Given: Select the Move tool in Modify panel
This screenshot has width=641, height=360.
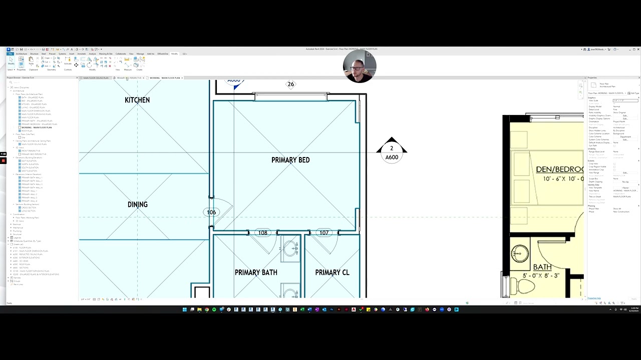Looking at the screenshot, I should (76, 64).
